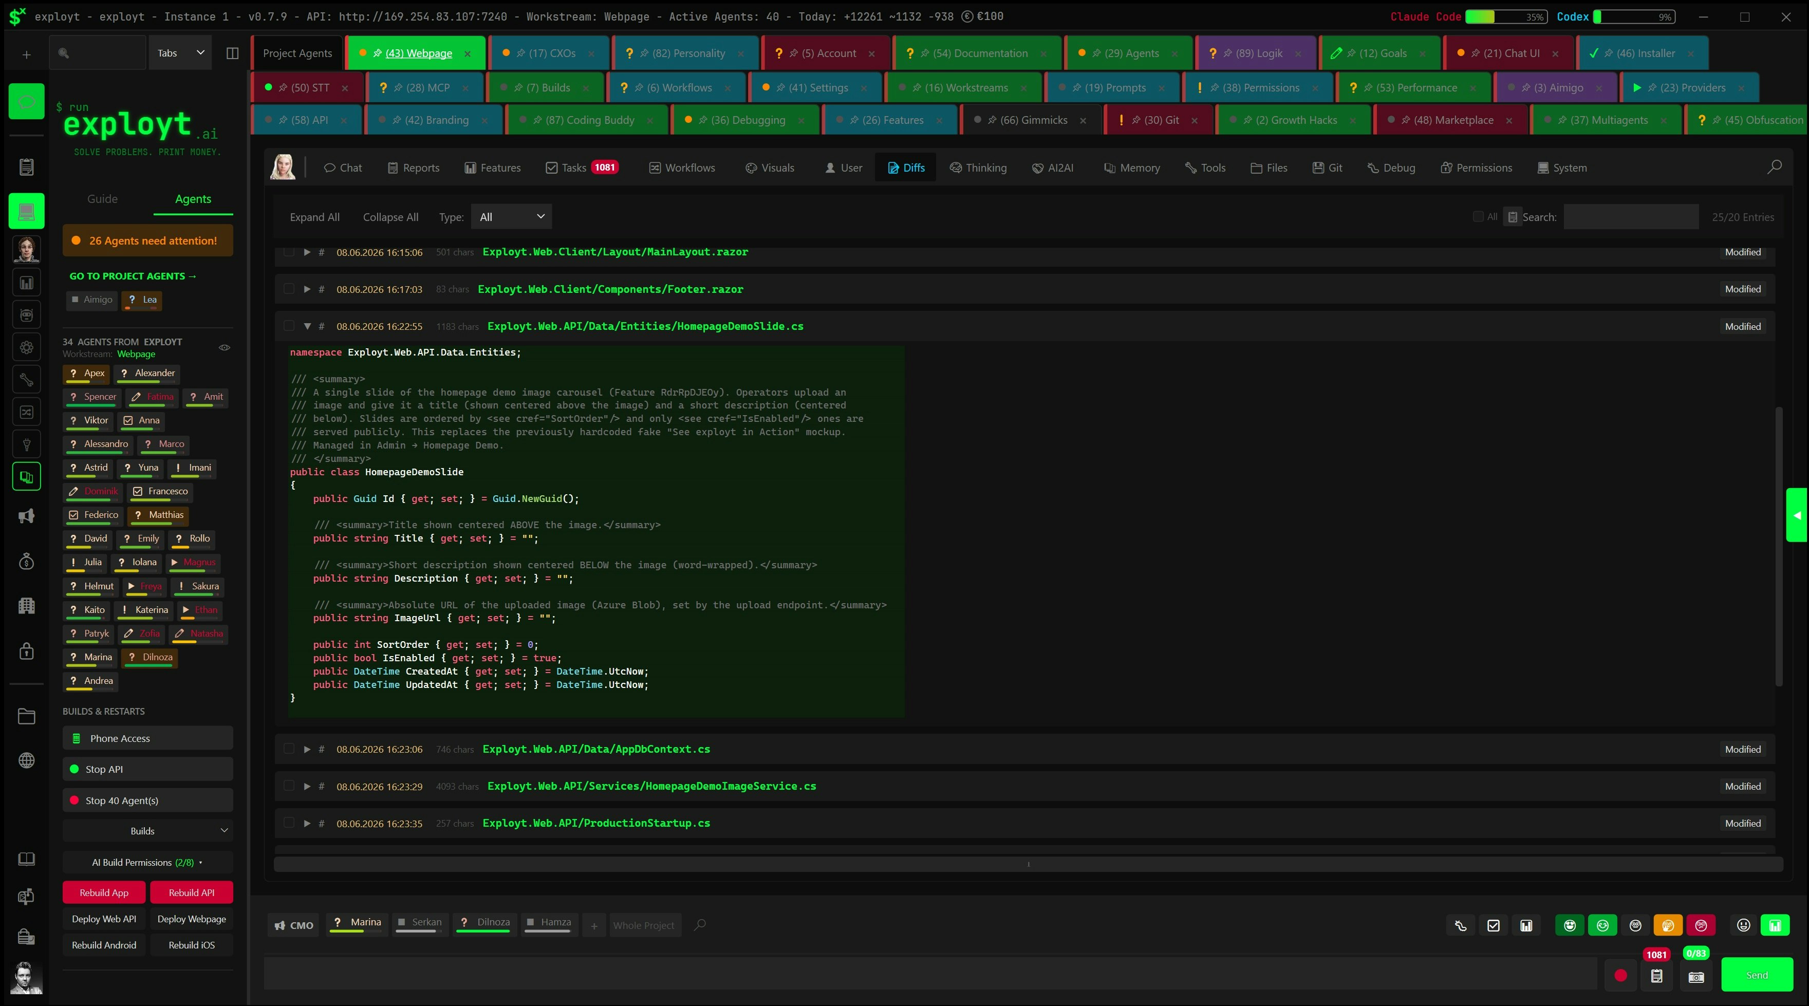Open the globe icon in left sidebar
Viewport: 1809px width, 1006px height.
click(x=27, y=760)
